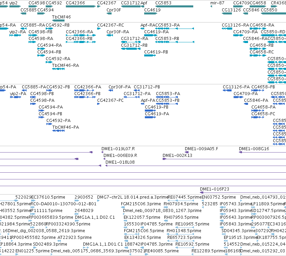This screenshot has height=256, width=286.
Task: Click the CG4619-PB protein label
Action: coord(157,107)
